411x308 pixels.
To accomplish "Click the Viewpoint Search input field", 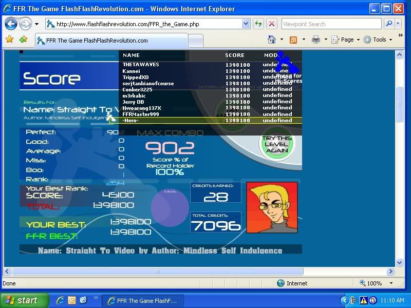I will 330,24.
